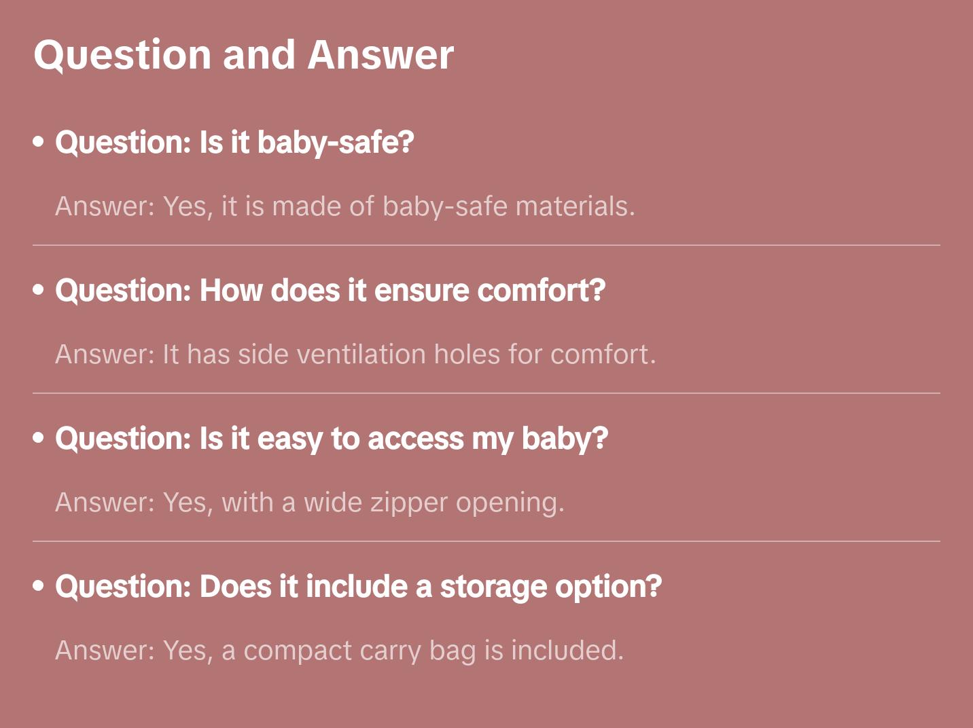Click the "How does it ensure comfort?" question
The width and height of the screenshot is (973, 728).
click(330, 291)
